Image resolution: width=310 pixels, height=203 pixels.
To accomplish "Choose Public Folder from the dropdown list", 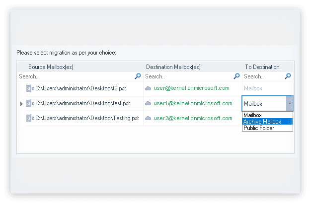I will pos(259,128).
